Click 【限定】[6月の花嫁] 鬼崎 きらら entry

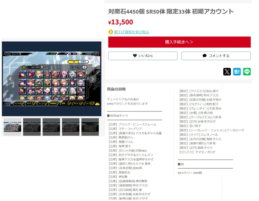200,139
